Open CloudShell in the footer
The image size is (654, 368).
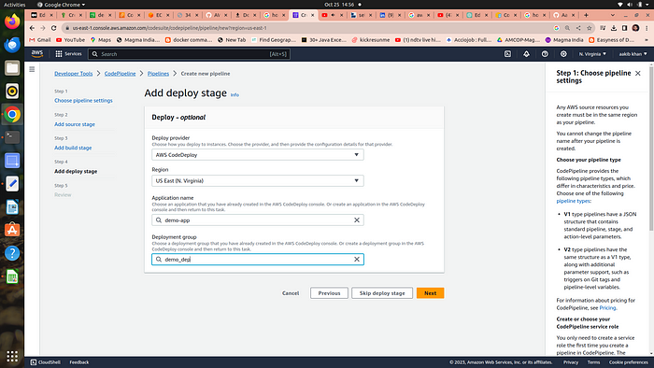46,362
